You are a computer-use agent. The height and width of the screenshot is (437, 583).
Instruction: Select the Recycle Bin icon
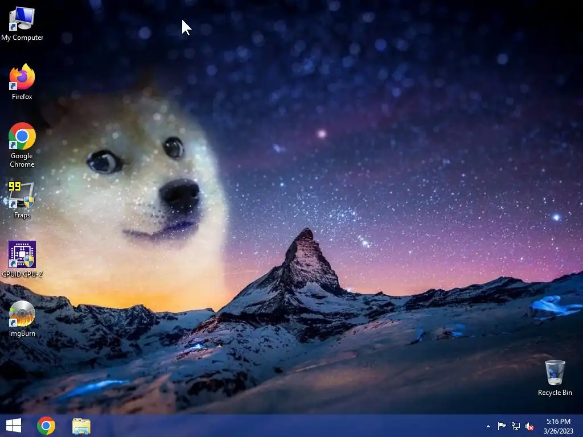point(555,378)
